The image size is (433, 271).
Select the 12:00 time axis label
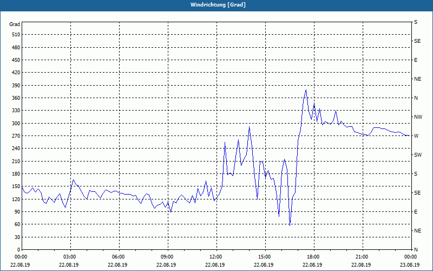pos(215,257)
